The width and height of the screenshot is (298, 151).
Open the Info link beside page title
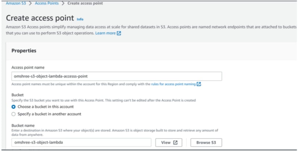(x=80, y=19)
